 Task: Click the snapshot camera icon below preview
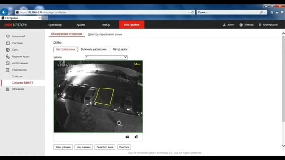pyautogui.click(x=137, y=137)
